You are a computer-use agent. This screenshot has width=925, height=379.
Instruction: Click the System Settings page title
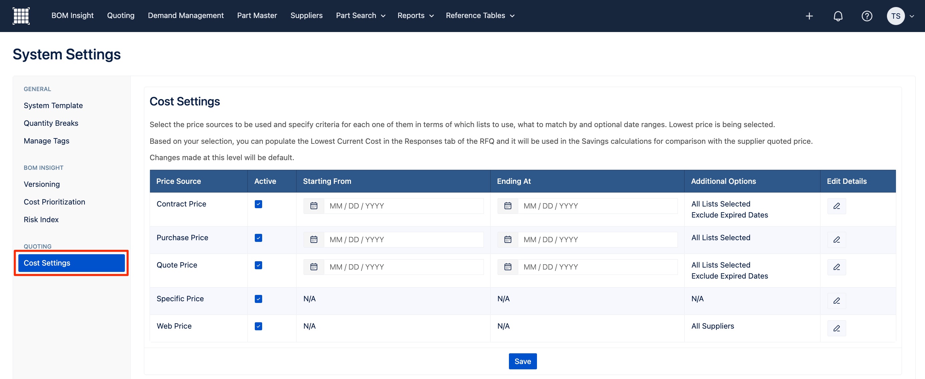point(67,54)
